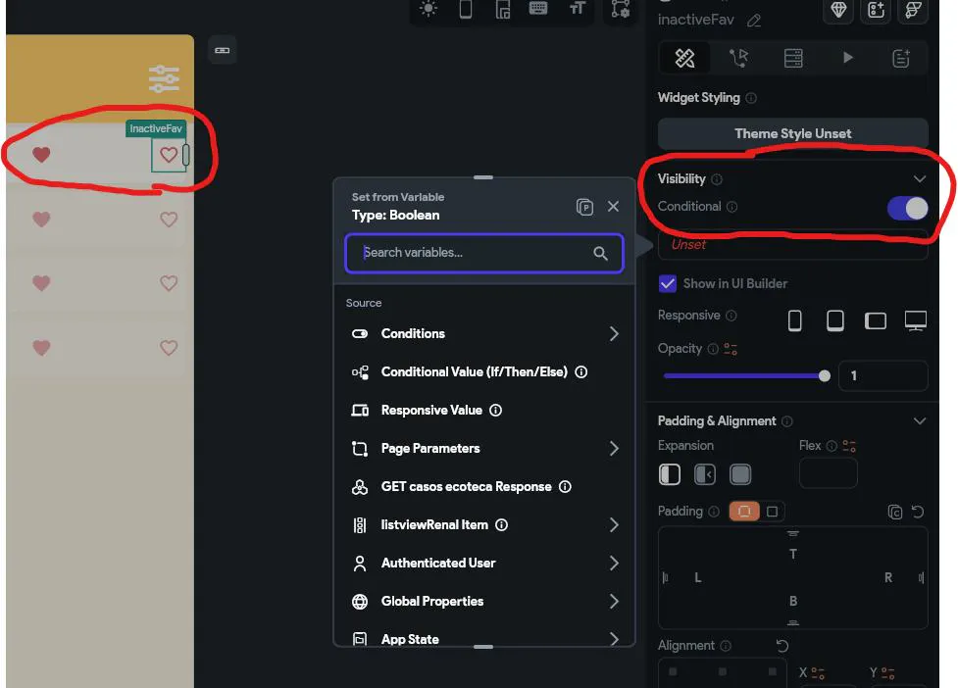Viewport: 958px width, 688px height.
Task: Collapse the Visibility section
Action: [920, 179]
